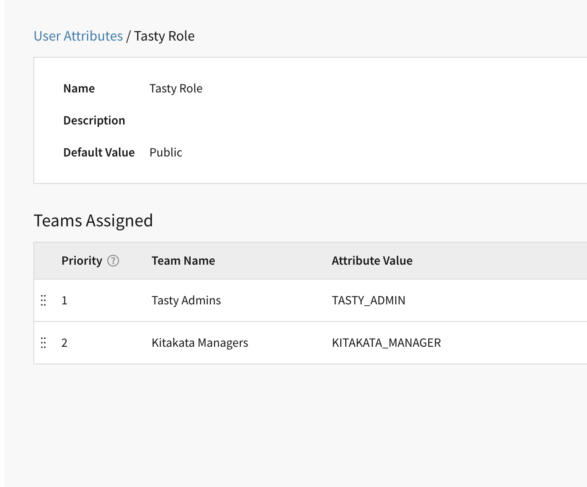Select the Kitakata Managers team row
Viewport: 587px width, 487px height.
199,343
